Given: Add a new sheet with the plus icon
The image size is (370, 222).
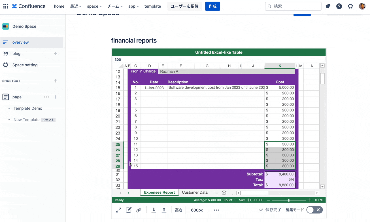Looking at the screenshot, I should tap(224, 193).
